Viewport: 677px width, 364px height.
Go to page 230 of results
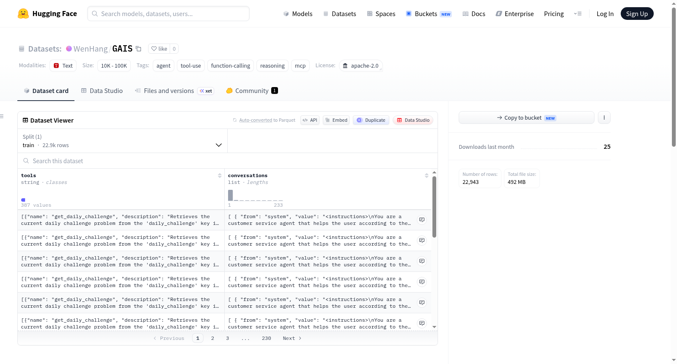pos(266,338)
